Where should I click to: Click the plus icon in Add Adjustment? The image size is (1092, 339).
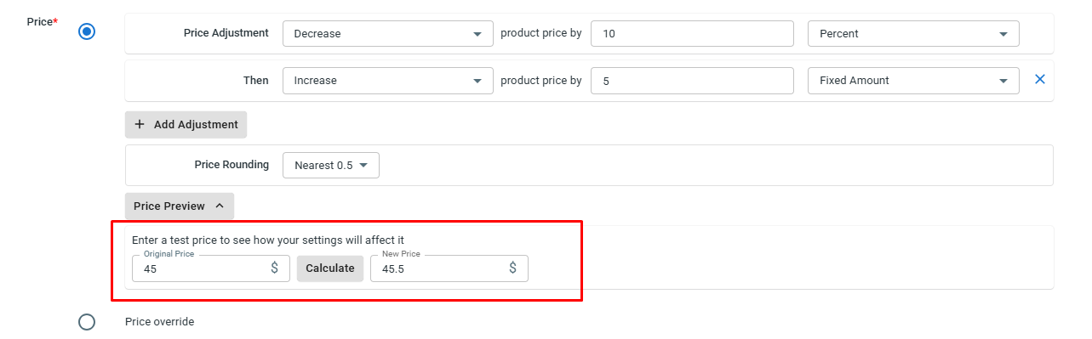tap(140, 124)
